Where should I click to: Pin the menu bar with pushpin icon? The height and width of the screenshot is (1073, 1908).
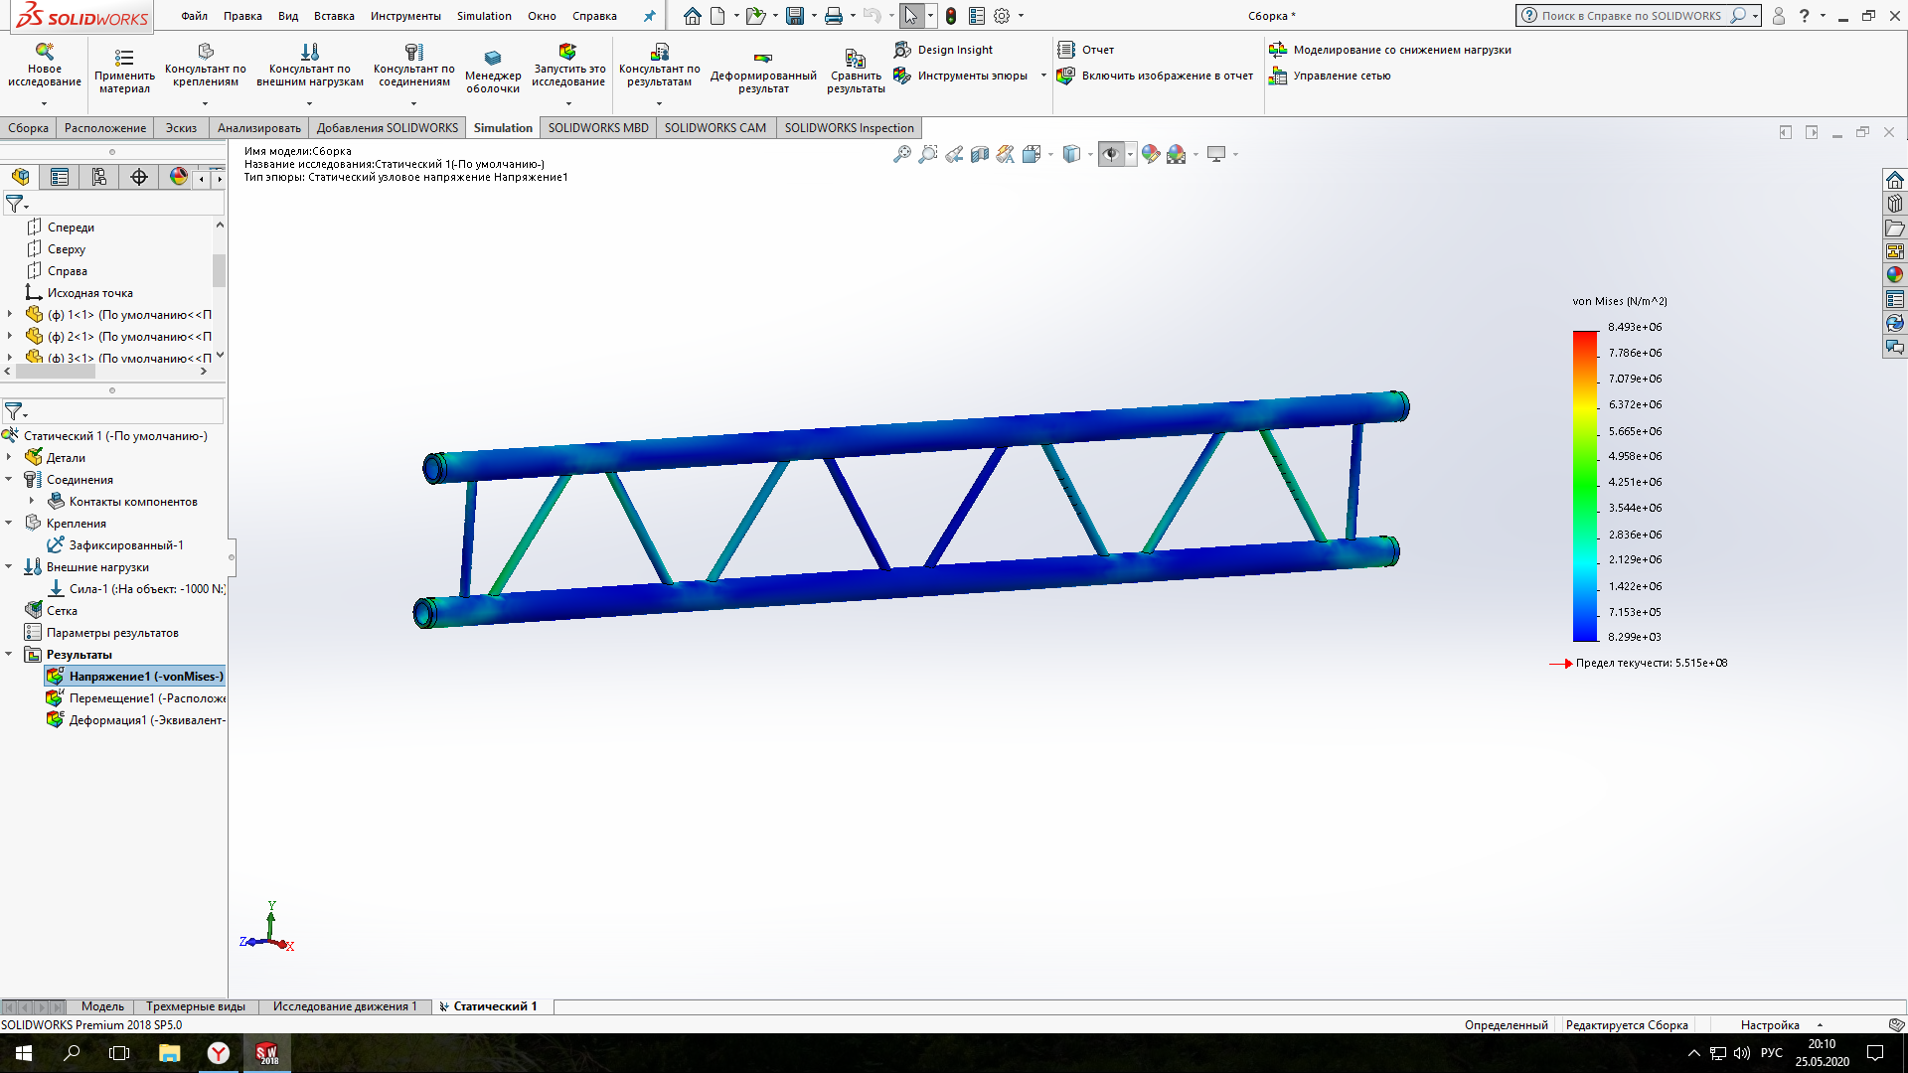649,16
